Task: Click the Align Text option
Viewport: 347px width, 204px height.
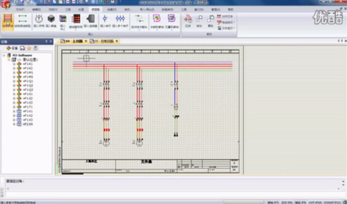Action: click(x=225, y=16)
